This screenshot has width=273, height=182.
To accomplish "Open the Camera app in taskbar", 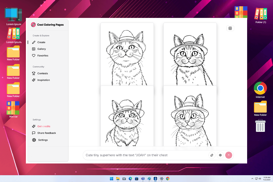I will click(124, 179).
